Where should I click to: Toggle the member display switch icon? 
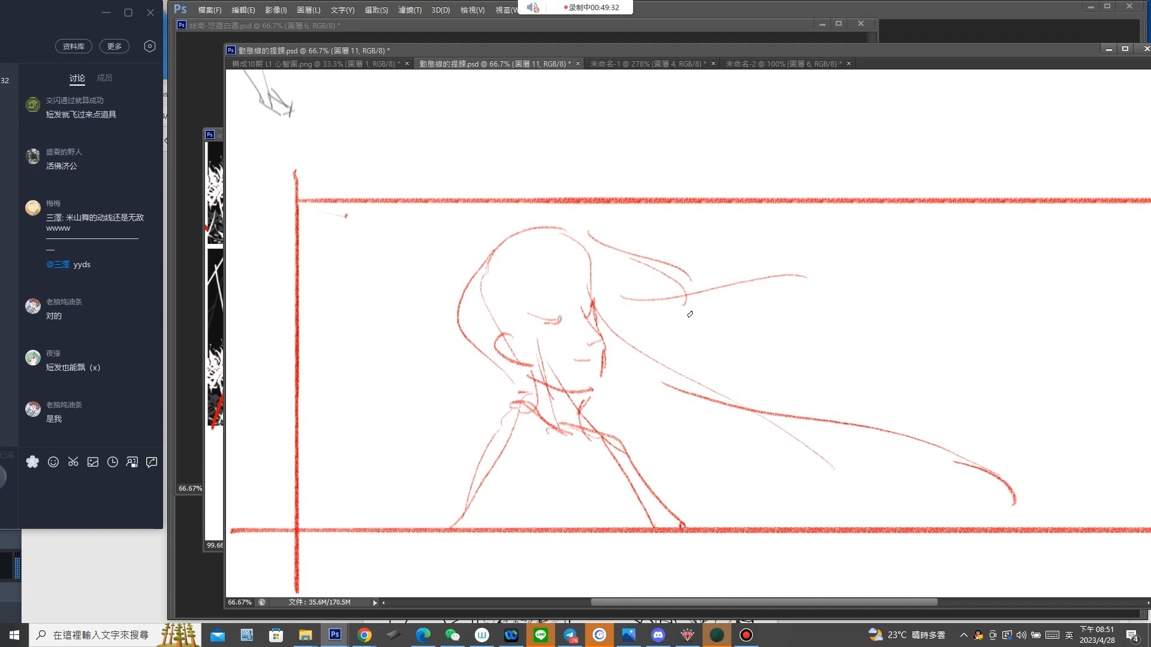tap(132, 462)
